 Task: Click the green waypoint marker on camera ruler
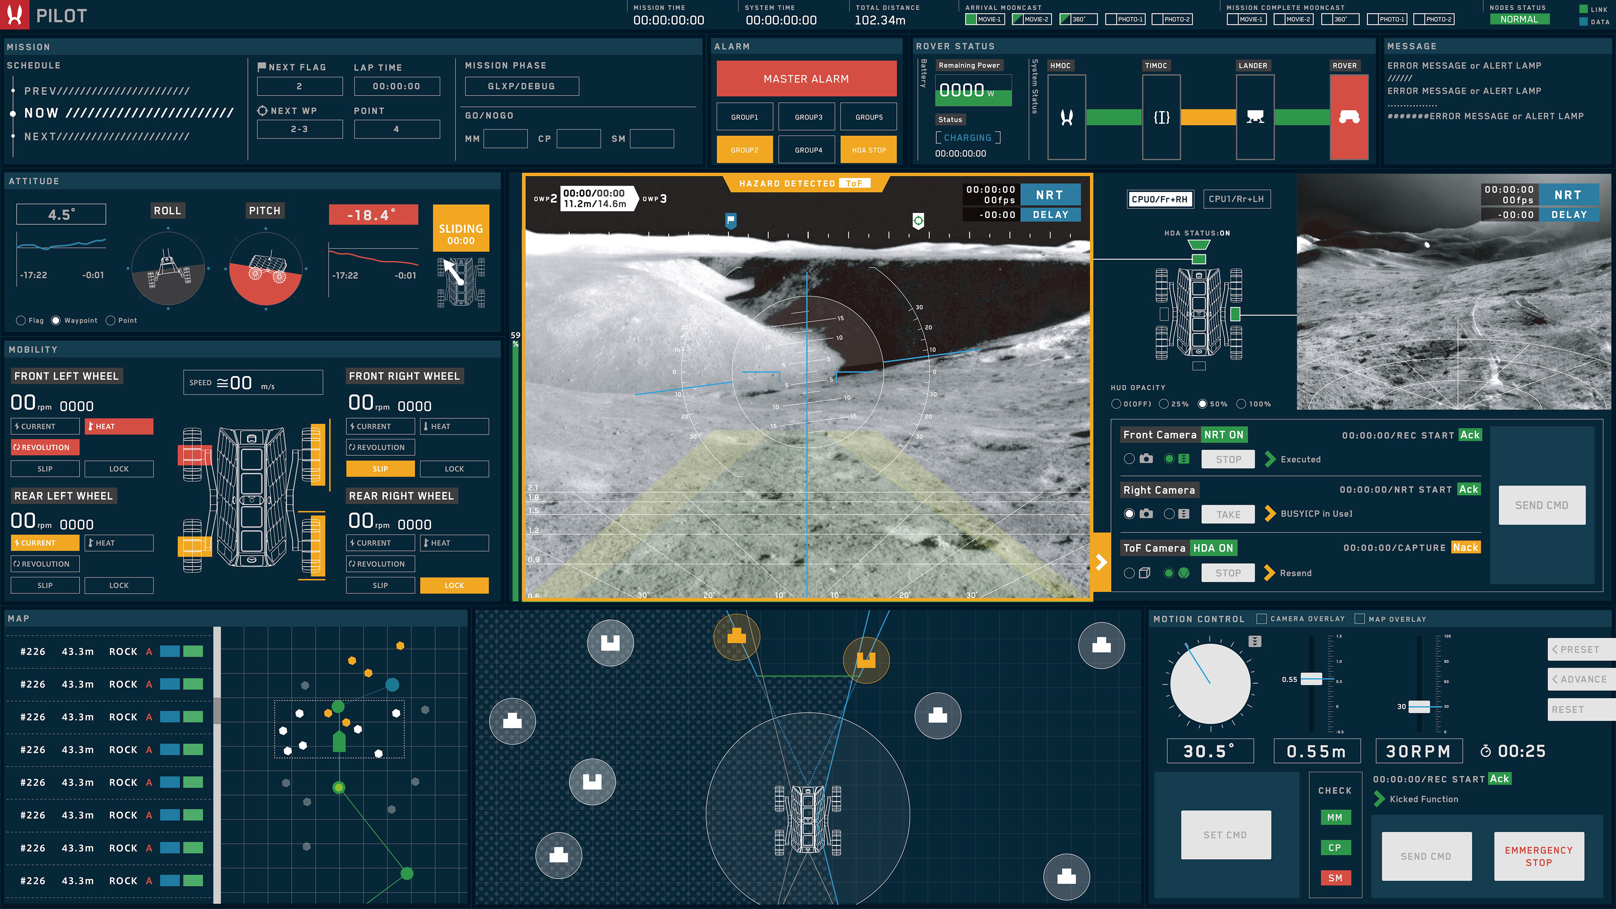tap(918, 221)
